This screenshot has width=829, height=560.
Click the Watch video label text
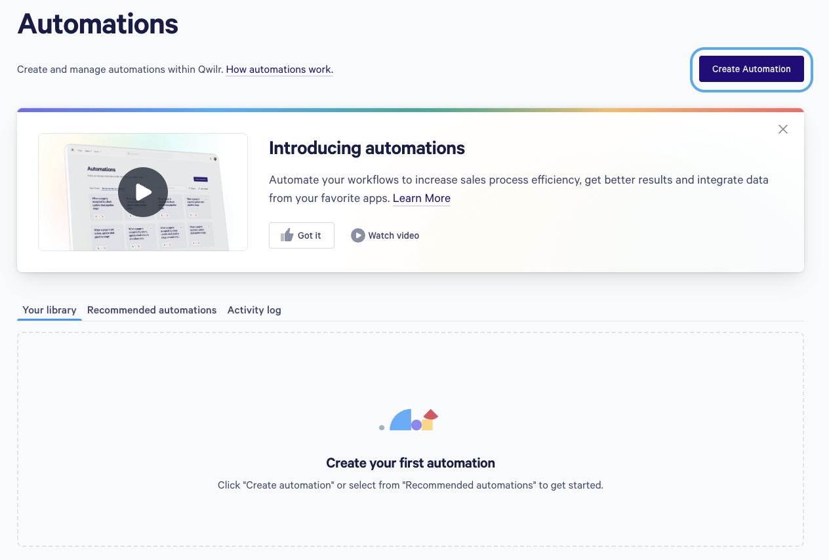(394, 235)
